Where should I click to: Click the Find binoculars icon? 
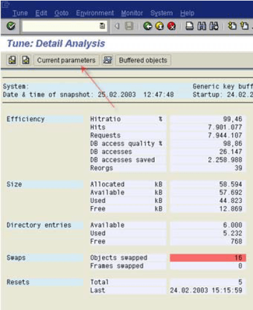point(202,26)
